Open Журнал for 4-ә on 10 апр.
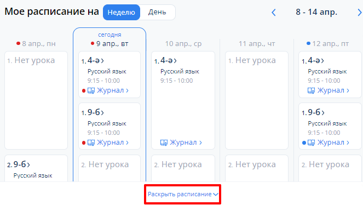Image resolution: width=363 pixels, height=205 pixels. [x=181, y=143]
